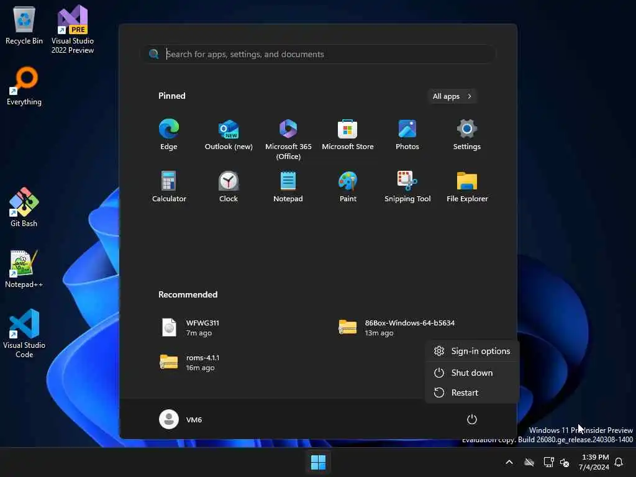Open the Clock app
636x477 pixels.
pos(229,186)
